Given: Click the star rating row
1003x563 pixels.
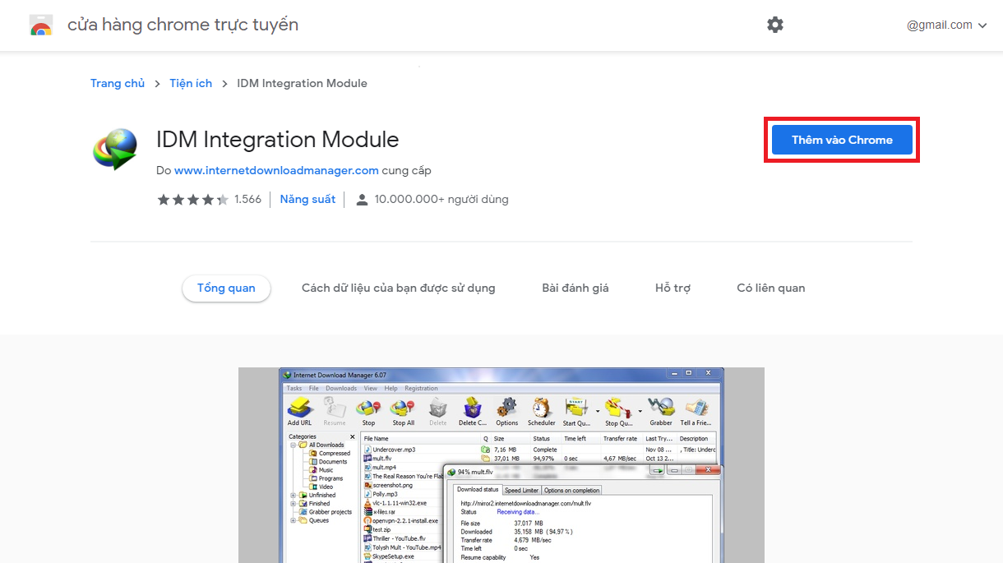Looking at the screenshot, I should pos(193,199).
